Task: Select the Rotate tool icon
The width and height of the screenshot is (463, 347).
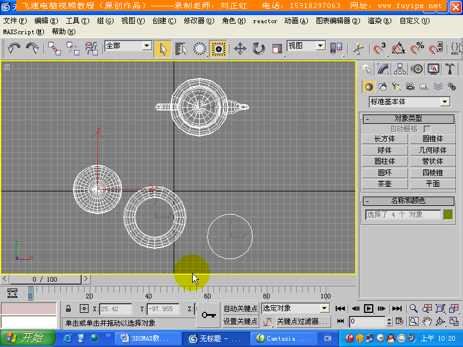Action: pyautogui.click(x=259, y=49)
